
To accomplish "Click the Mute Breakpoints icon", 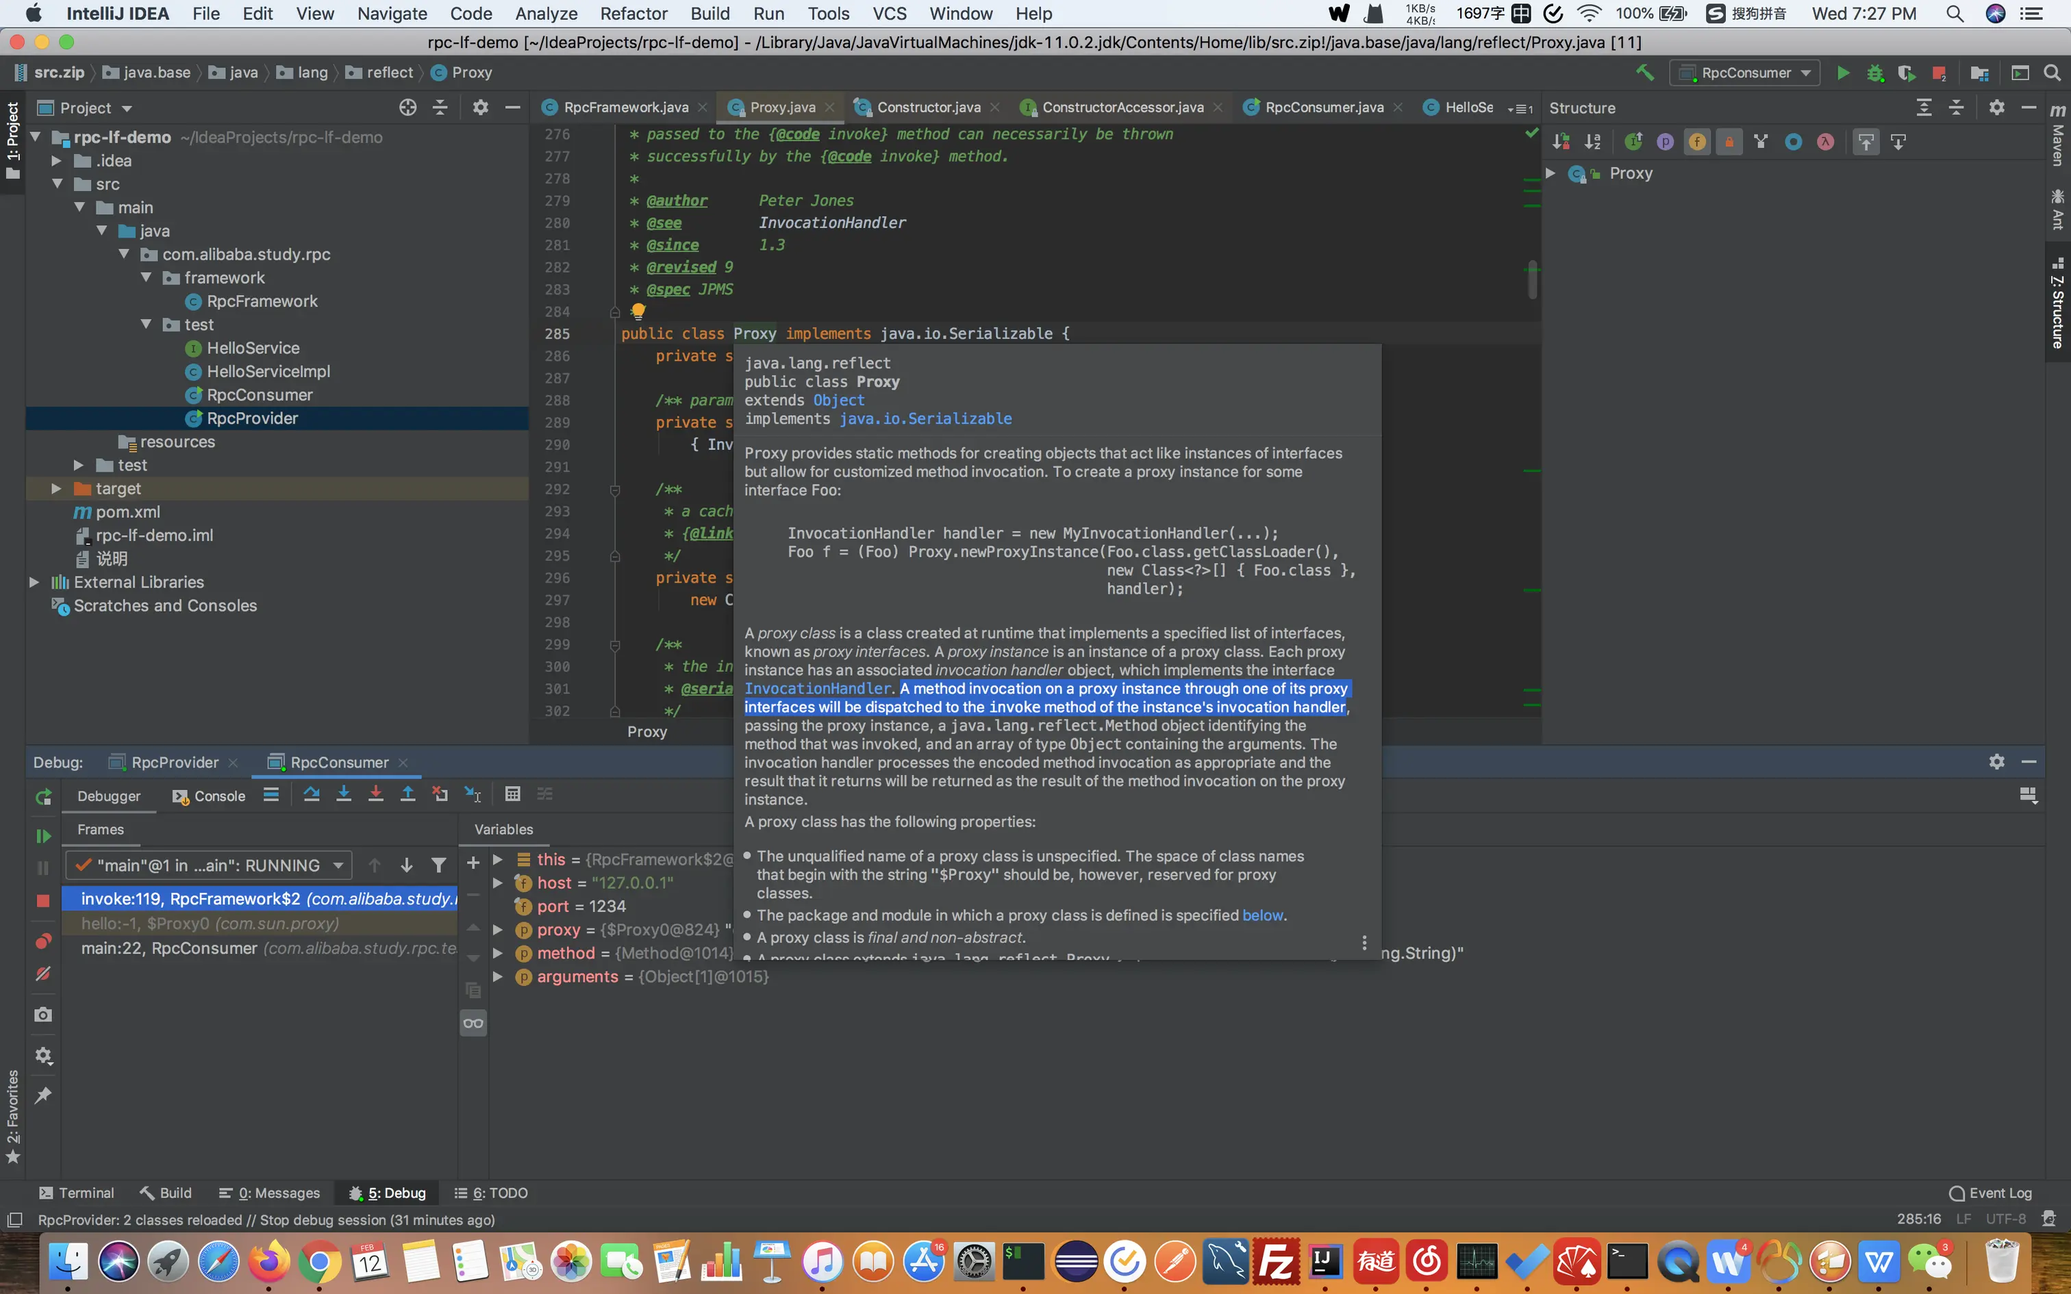I will tap(42, 974).
